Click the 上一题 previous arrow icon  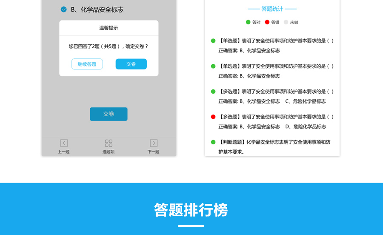64,143
